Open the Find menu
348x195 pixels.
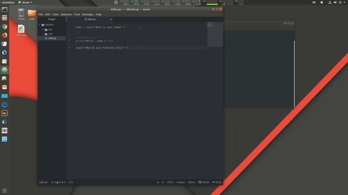(77, 15)
